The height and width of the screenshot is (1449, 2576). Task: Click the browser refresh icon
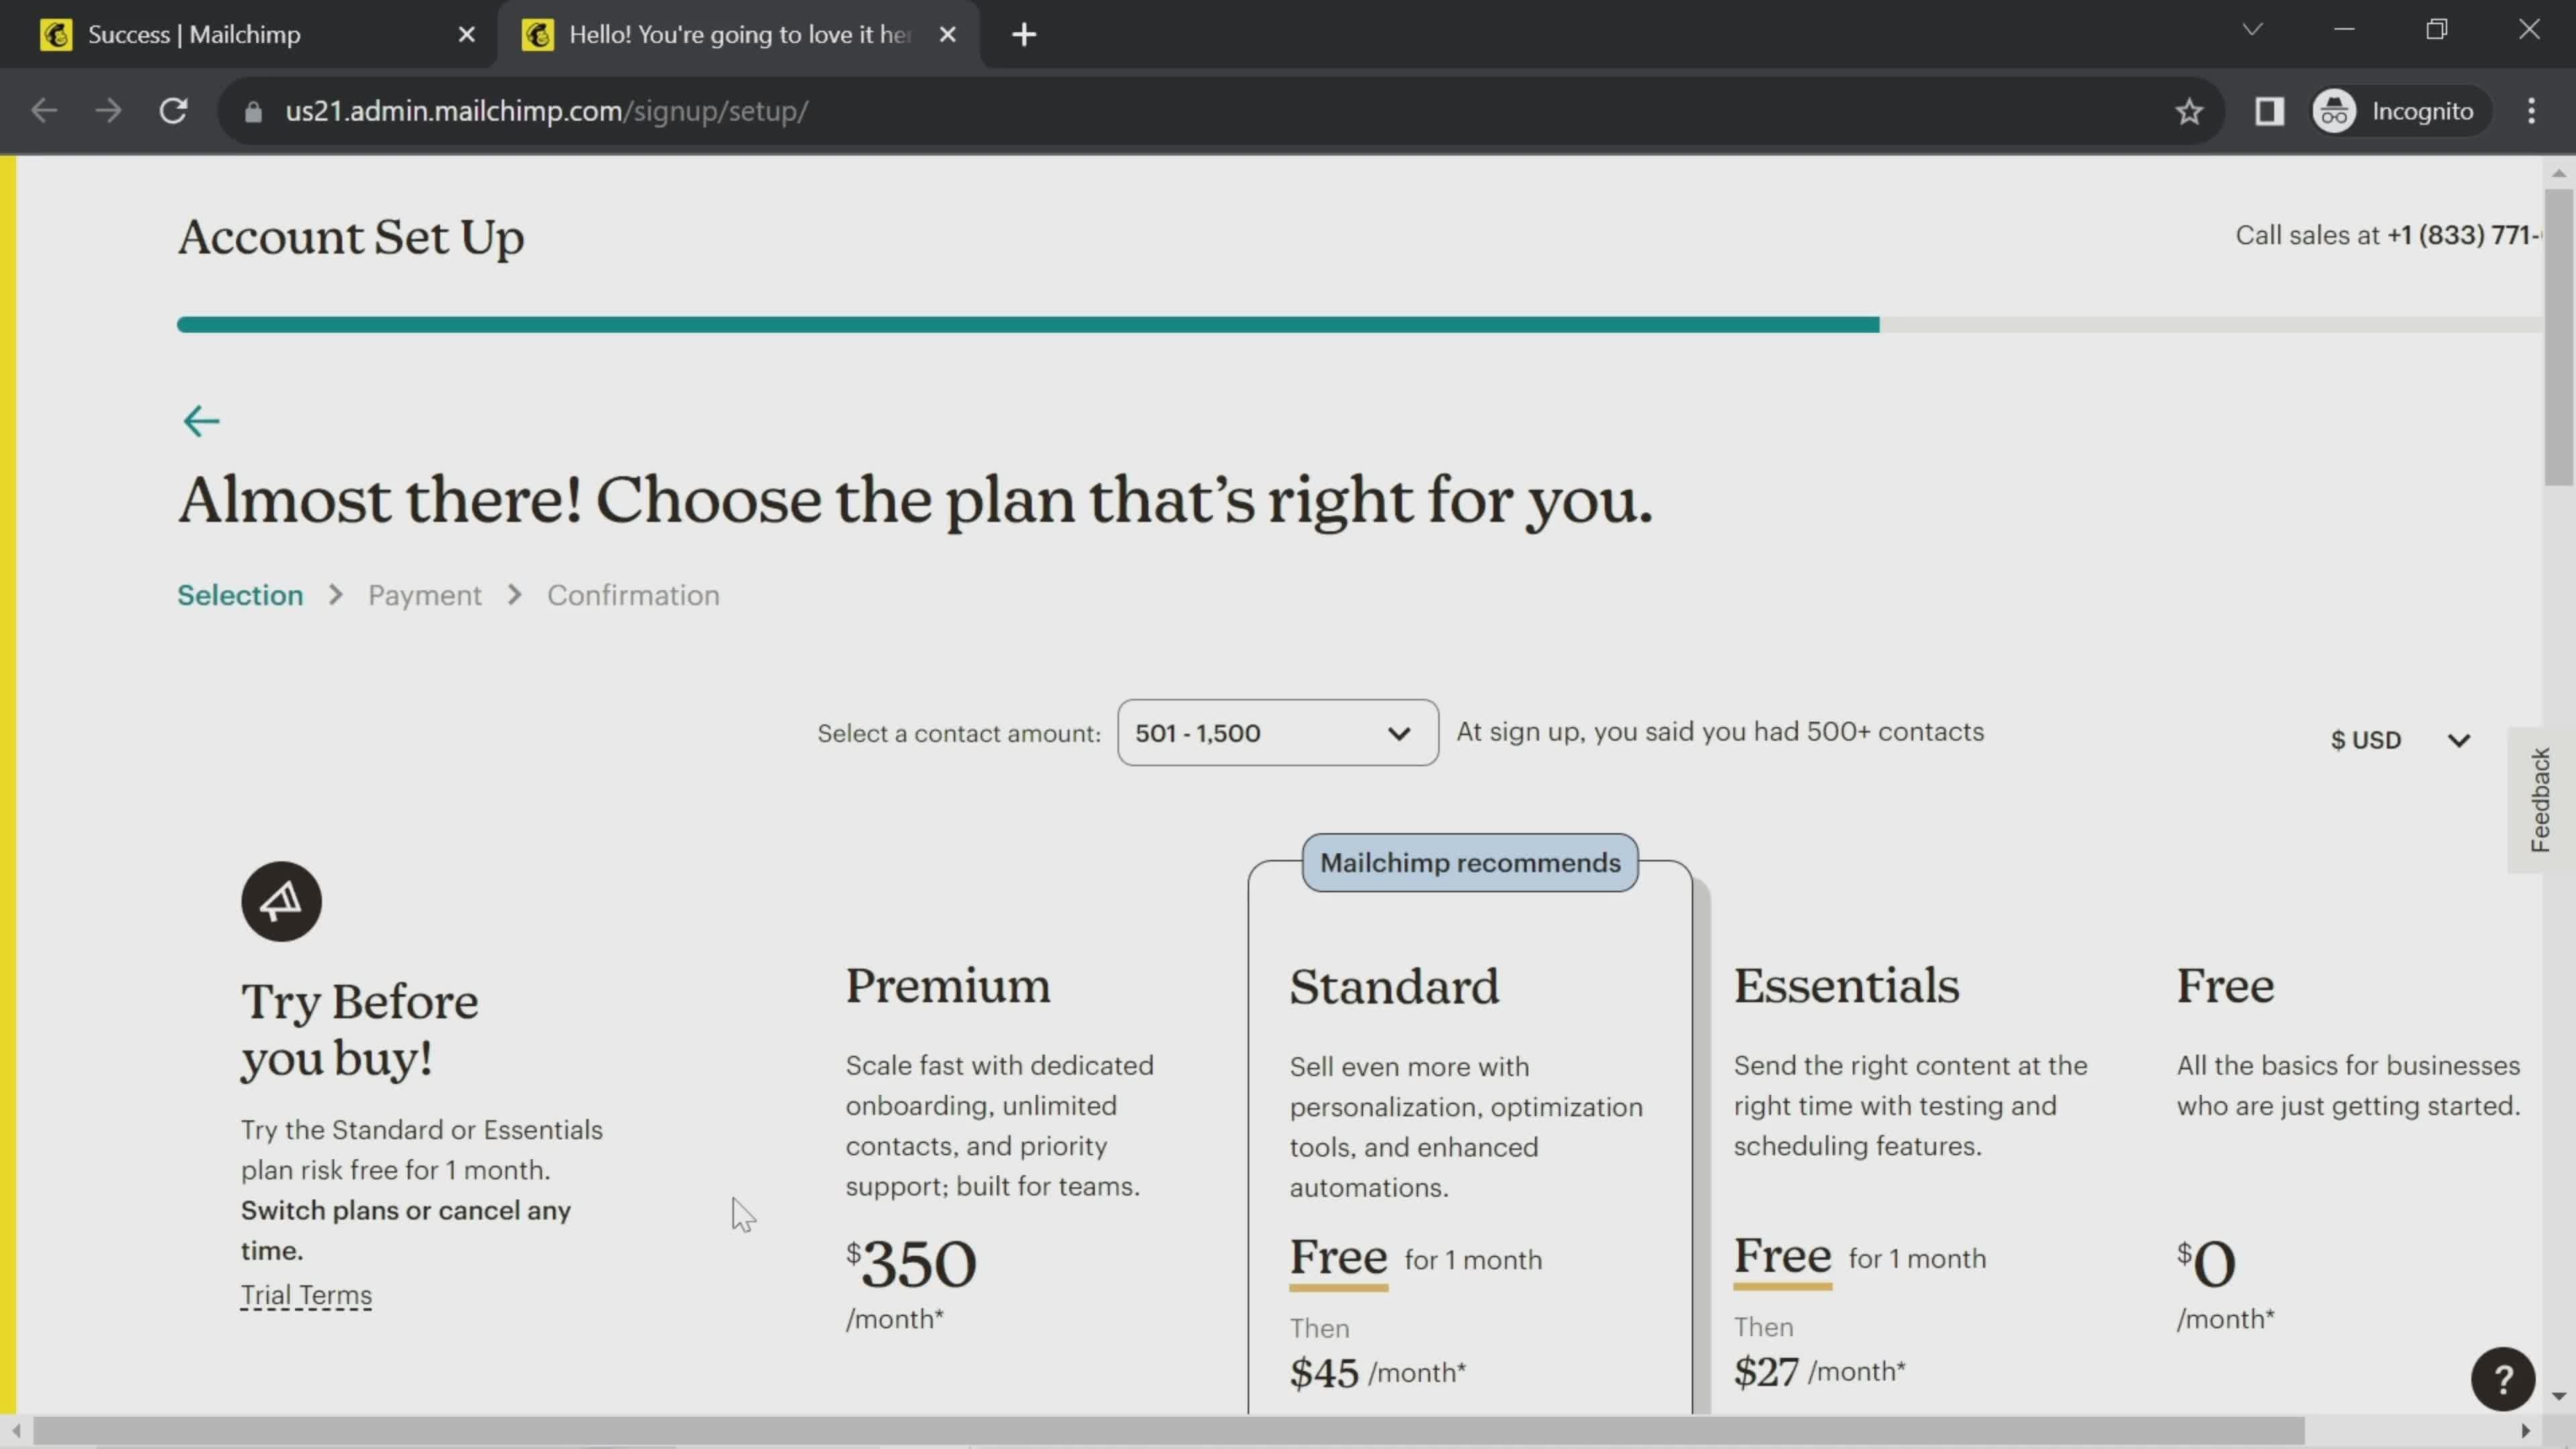173,111
